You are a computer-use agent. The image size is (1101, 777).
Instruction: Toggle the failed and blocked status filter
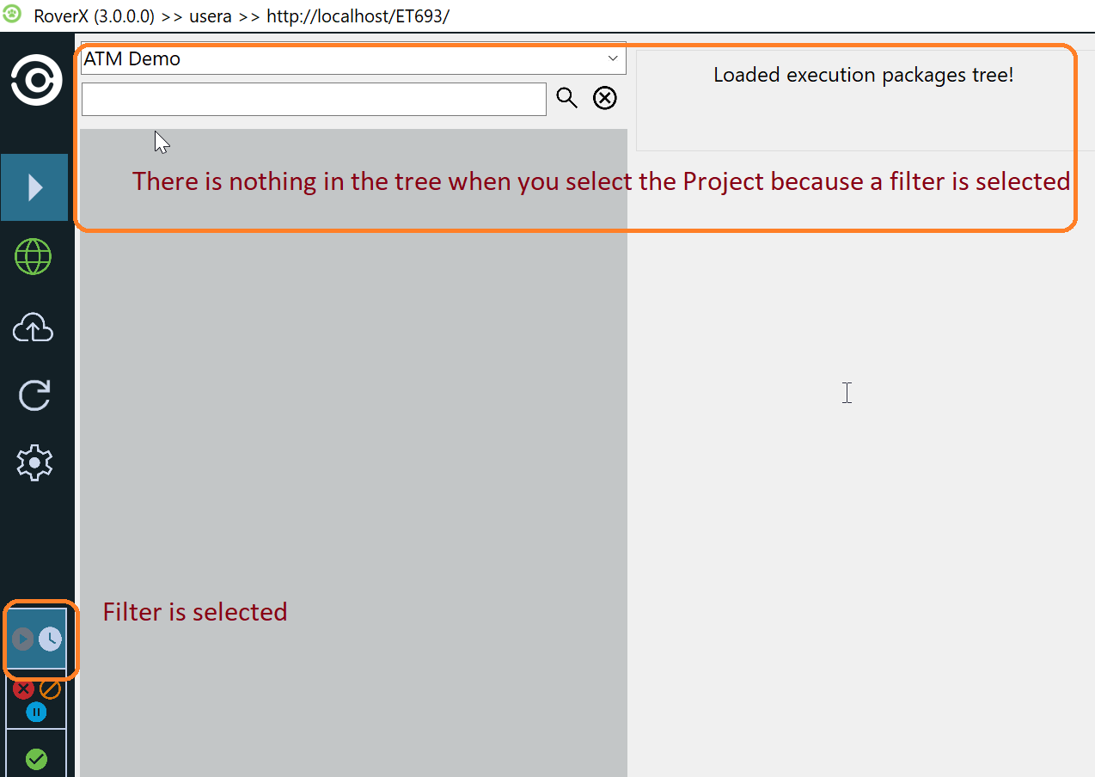[36, 700]
